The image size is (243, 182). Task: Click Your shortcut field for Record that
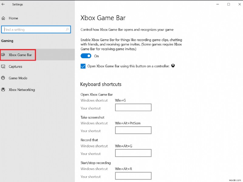133,153
